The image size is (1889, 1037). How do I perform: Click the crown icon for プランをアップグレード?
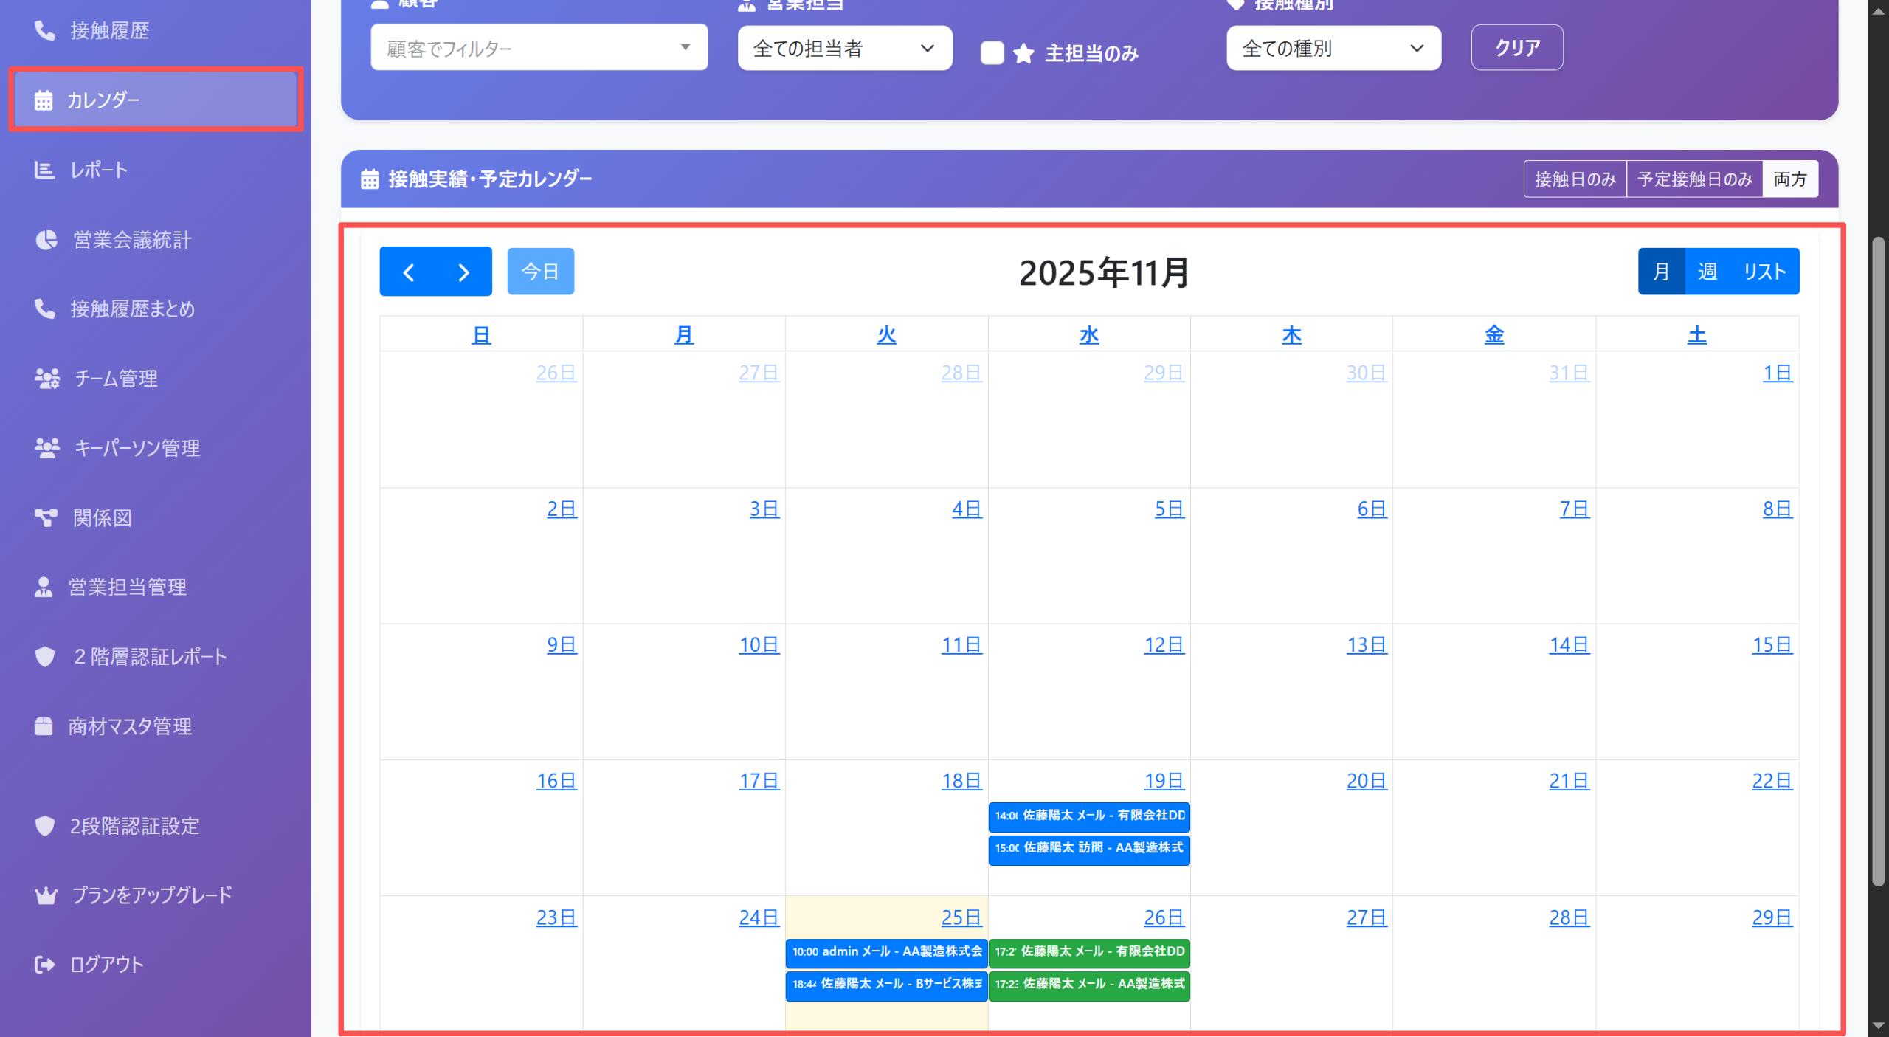pyautogui.click(x=46, y=895)
